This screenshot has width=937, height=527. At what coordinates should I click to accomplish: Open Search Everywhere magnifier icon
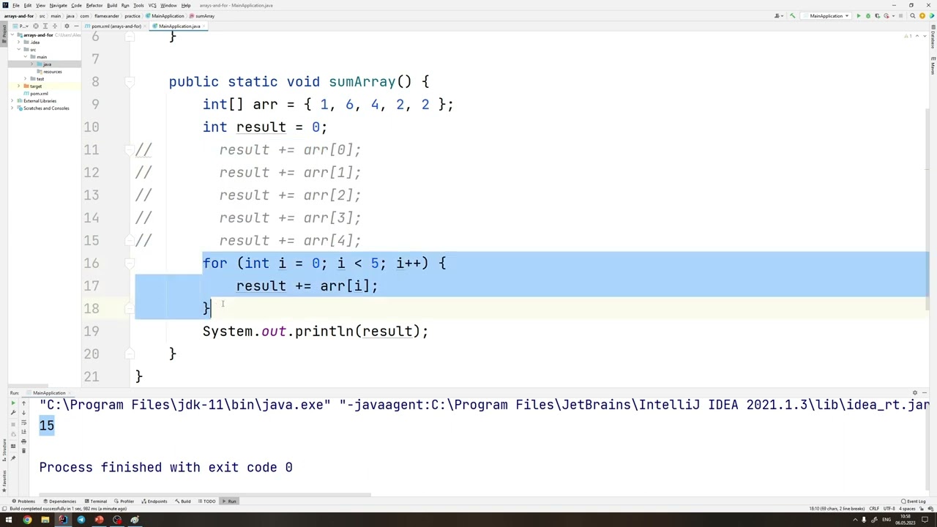[x=913, y=16]
